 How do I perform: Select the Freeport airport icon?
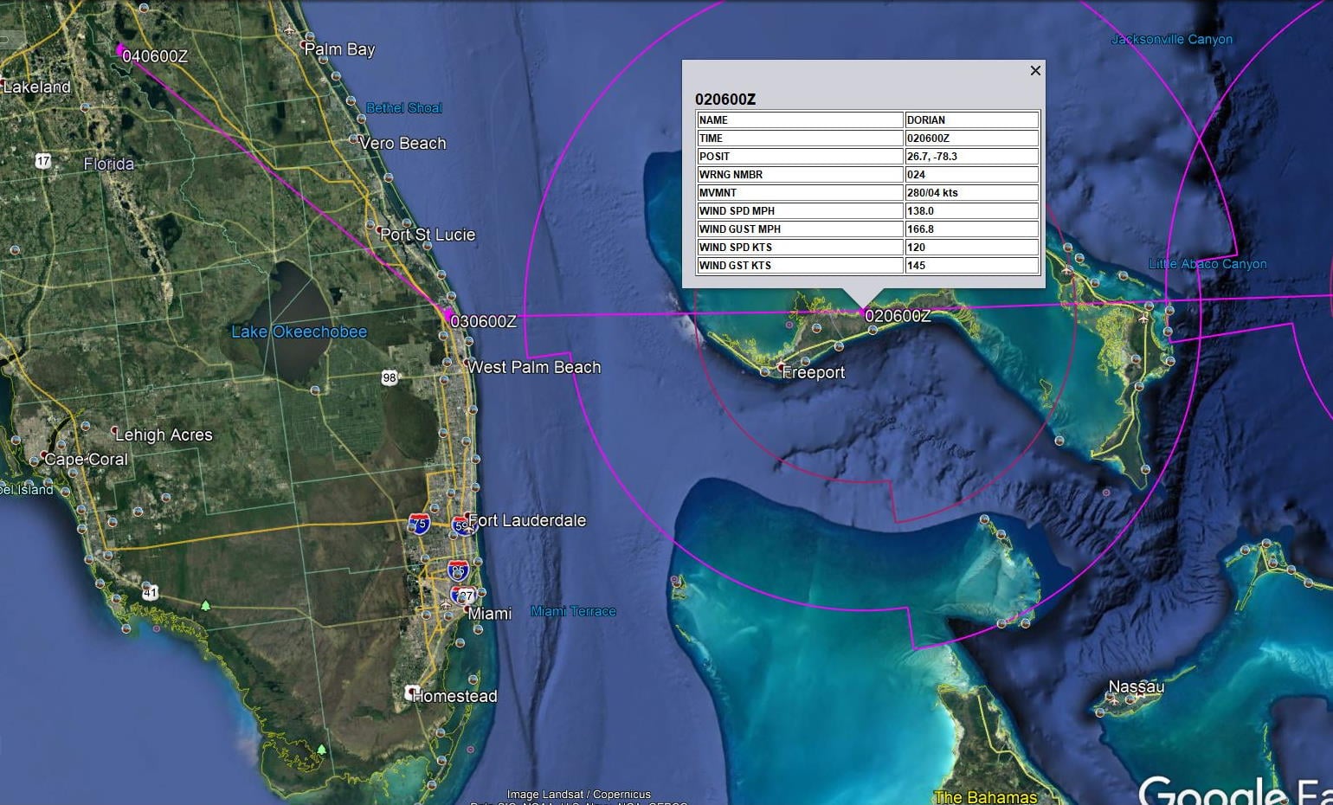click(x=782, y=365)
